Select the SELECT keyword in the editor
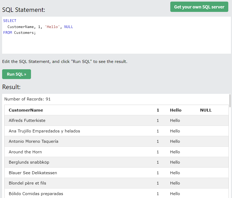Viewport: 232px width, 198px height. [10, 21]
